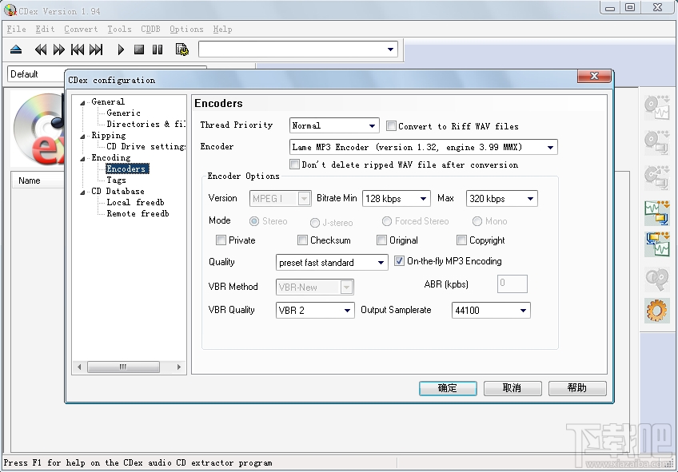The height and width of the screenshot is (472, 678).
Task: Check the Private checkbox
Action: click(221, 240)
